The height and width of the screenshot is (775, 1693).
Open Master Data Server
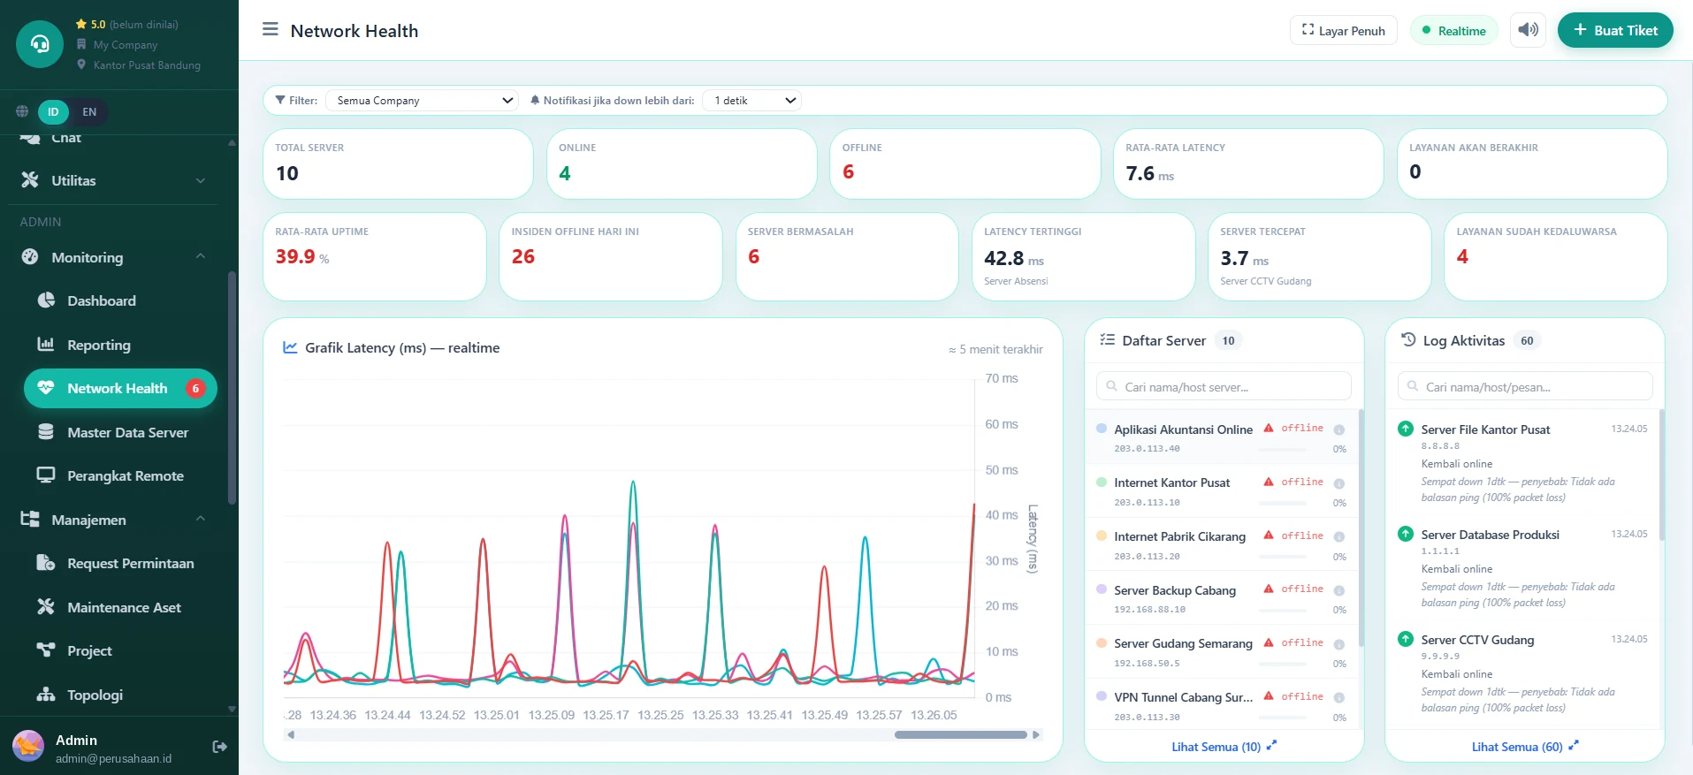tap(120, 432)
